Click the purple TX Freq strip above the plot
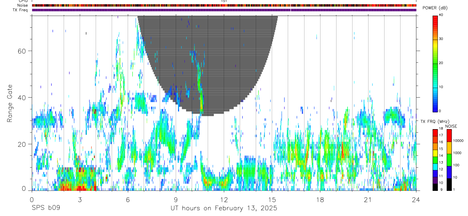The height and width of the screenshot is (216, 468). pos(224,10)
